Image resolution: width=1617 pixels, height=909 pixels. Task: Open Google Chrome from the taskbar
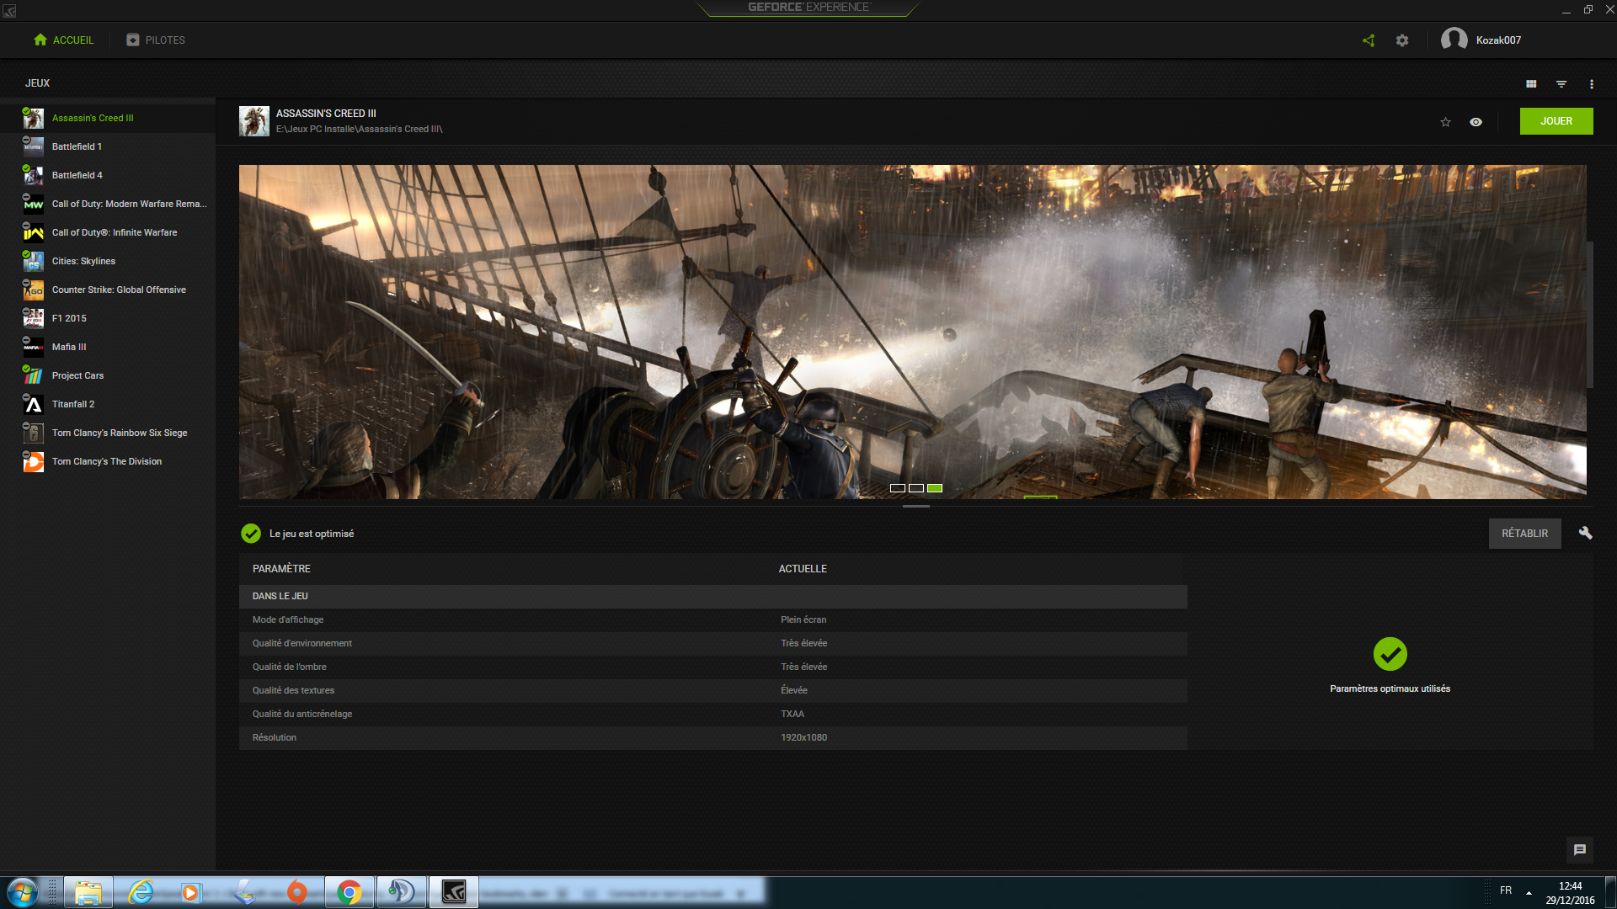point(350,892)
